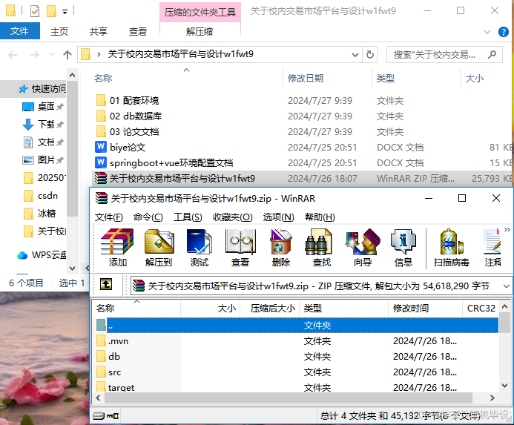514x425 pixels.
Task: Click Properties checkmark icon in title bar
Action: (x=34, y=11)
